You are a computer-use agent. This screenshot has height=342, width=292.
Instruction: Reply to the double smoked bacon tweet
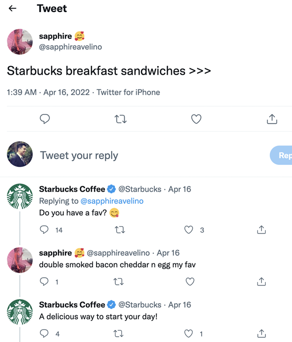pyautogui.click(x=45, y=281)
